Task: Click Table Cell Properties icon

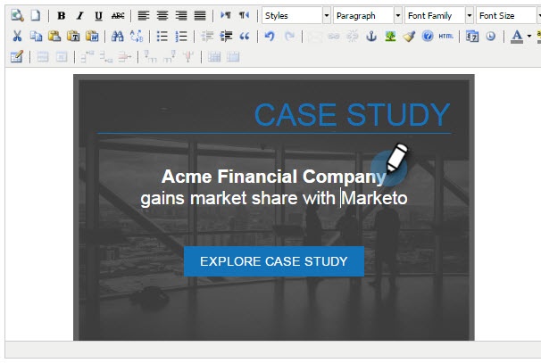Action: (62, 56)
